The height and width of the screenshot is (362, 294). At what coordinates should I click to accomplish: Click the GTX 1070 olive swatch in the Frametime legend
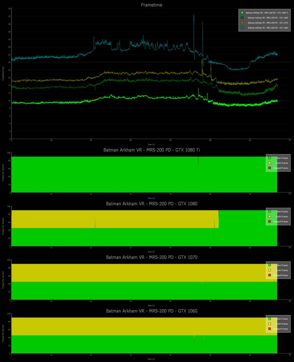(x=242, y=23)
